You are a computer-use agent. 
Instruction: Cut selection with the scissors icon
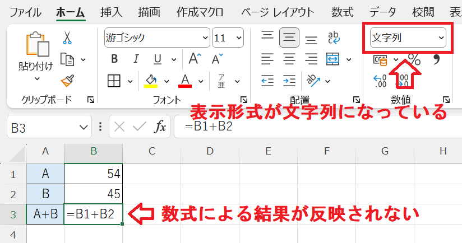click(67, 38)
